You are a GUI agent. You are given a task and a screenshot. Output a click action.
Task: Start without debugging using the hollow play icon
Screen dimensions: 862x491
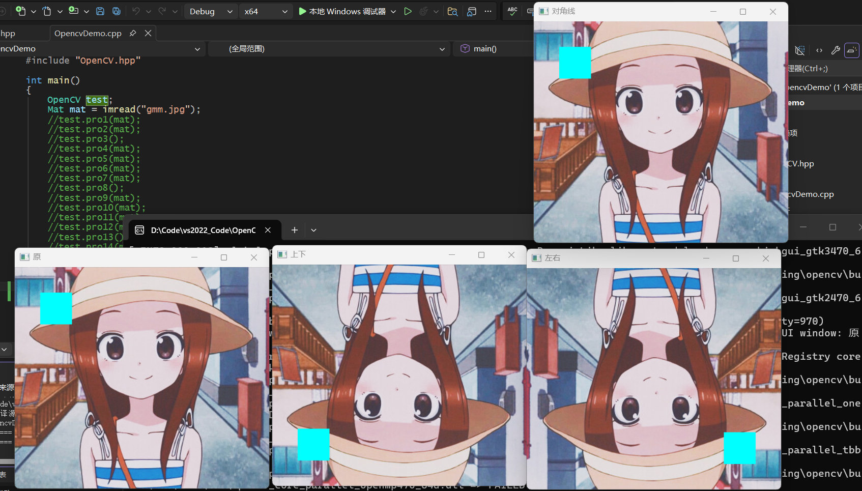(408, 11)
